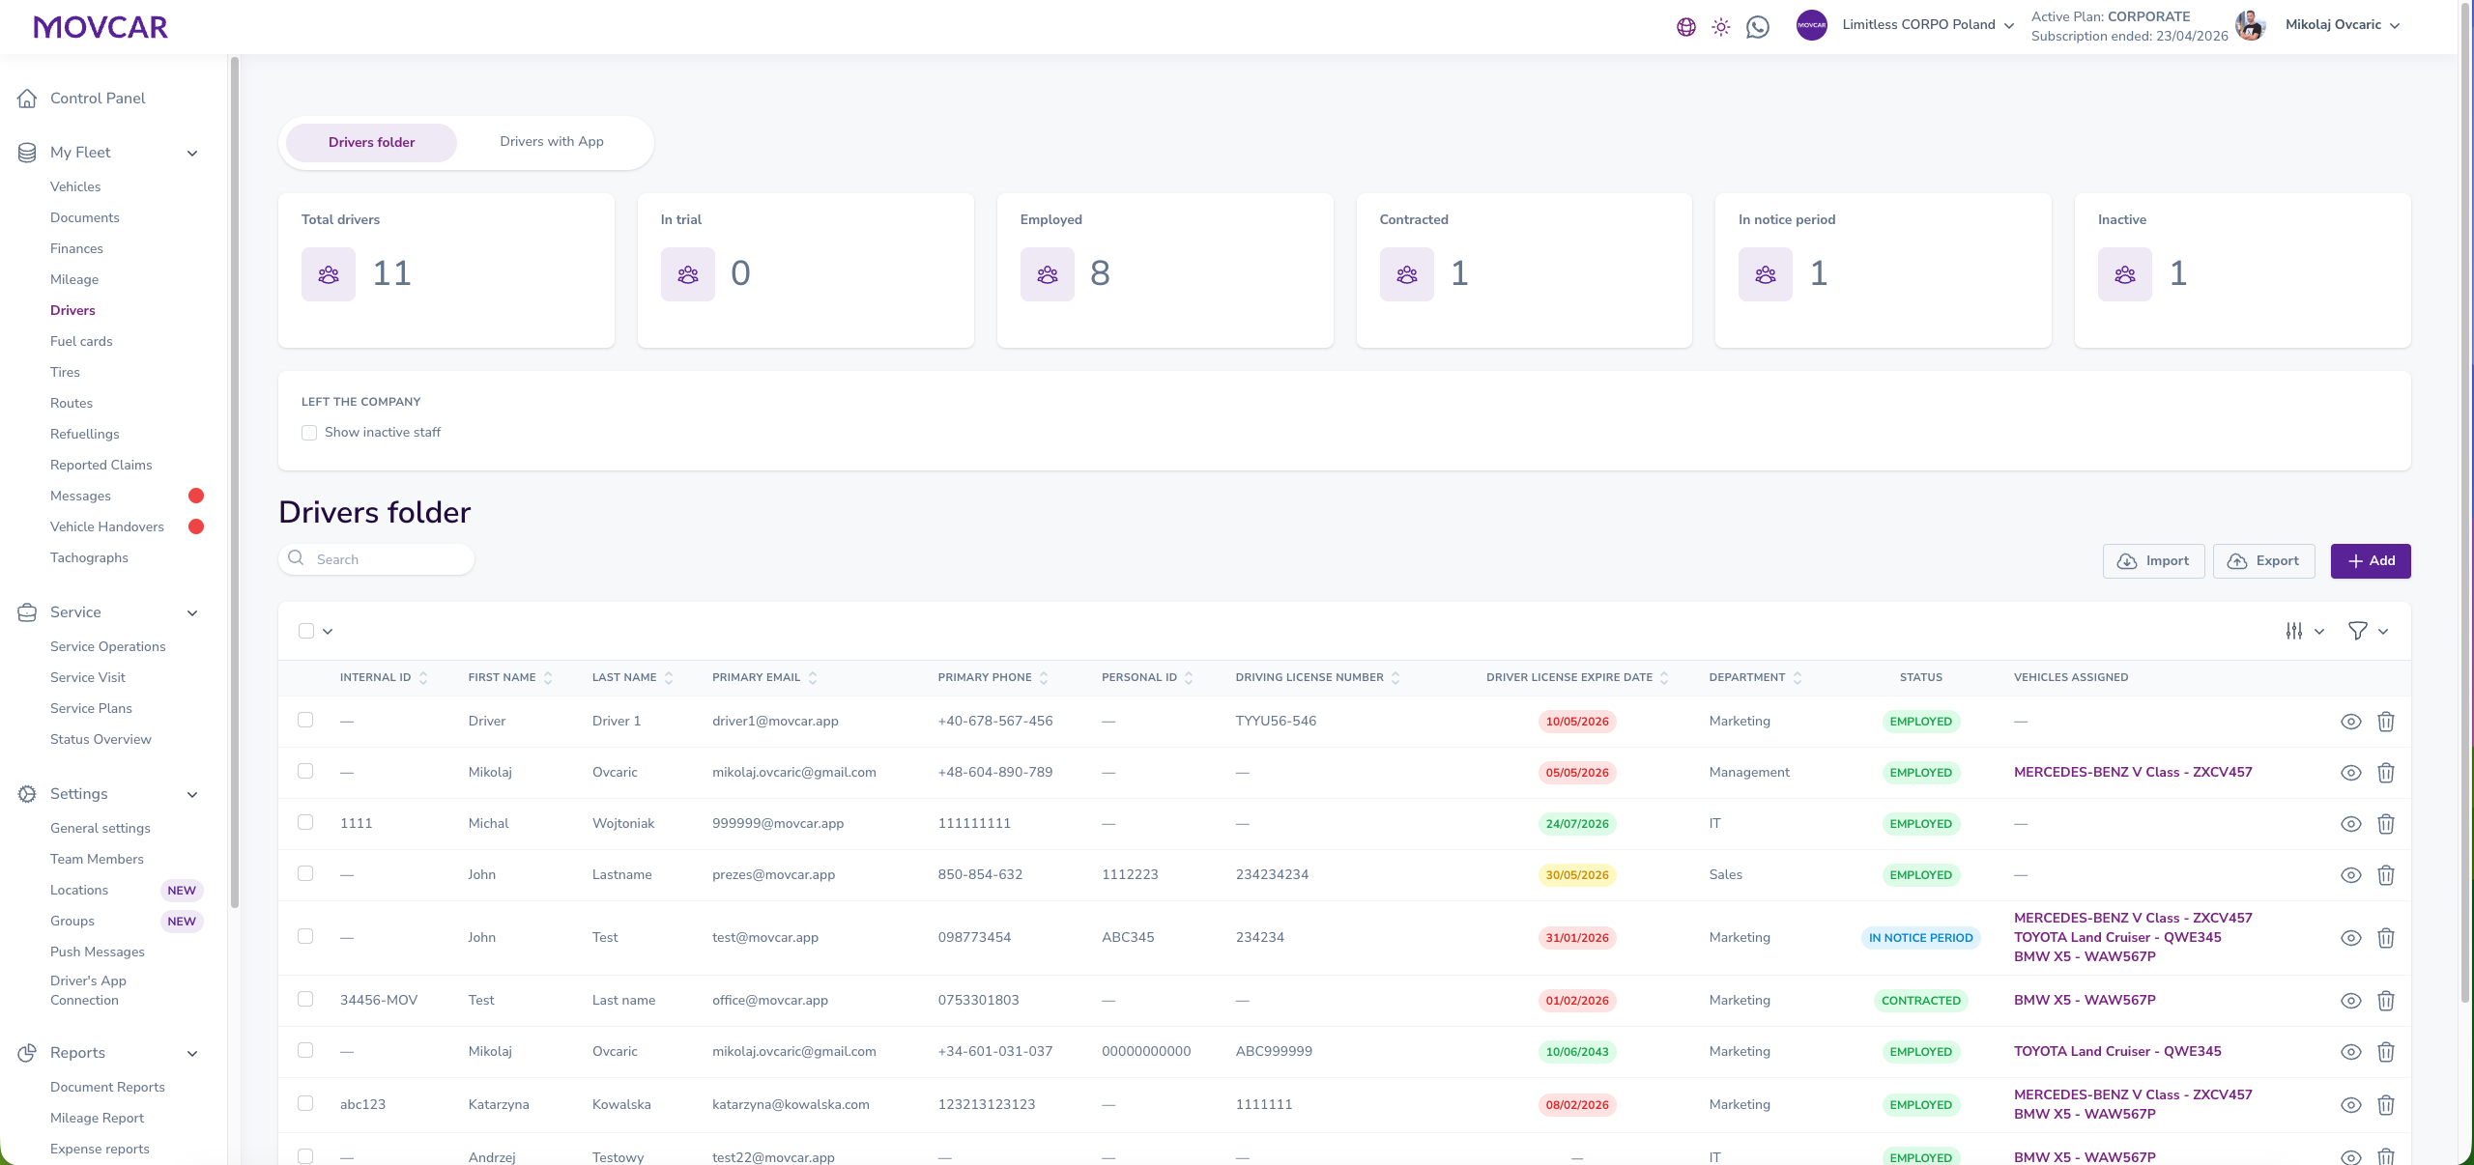
Task: Enable Show inactive staff checkbox
Action: coord(309,433)
